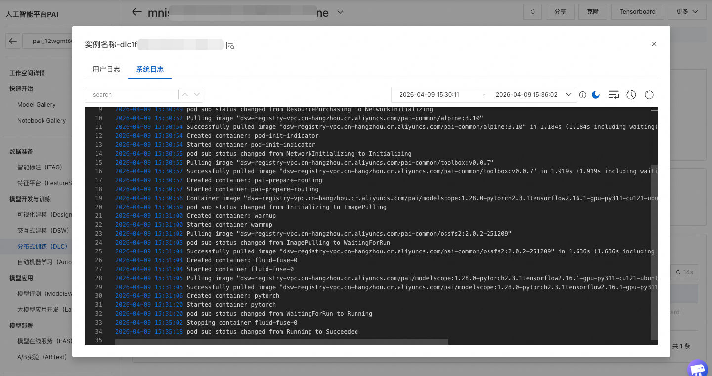Open the auto-refresh clock icon
712x376 pixels.
631,94
